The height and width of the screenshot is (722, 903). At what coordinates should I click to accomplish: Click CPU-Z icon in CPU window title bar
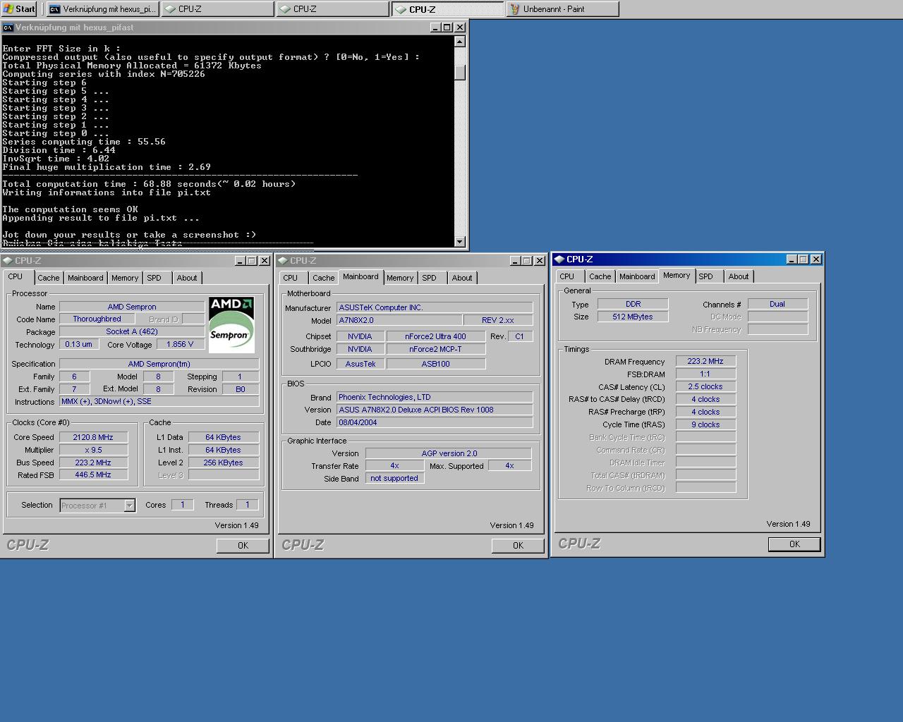(8, 260)
